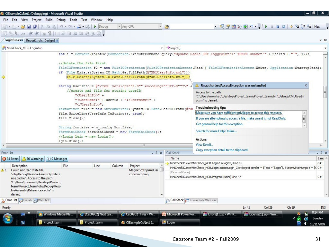Click the Step Into debug icon

coord(297,27)
